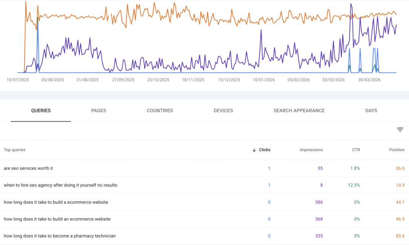Open the Pages tab

(99, 111)
